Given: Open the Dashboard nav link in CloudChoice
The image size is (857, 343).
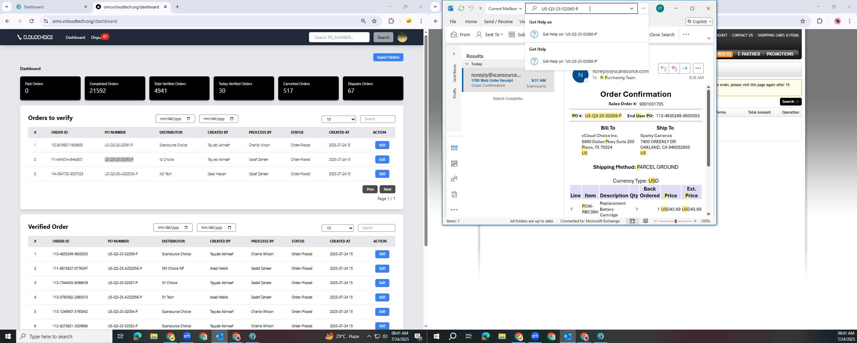Looking at the screenshot, I should [75, 37].
